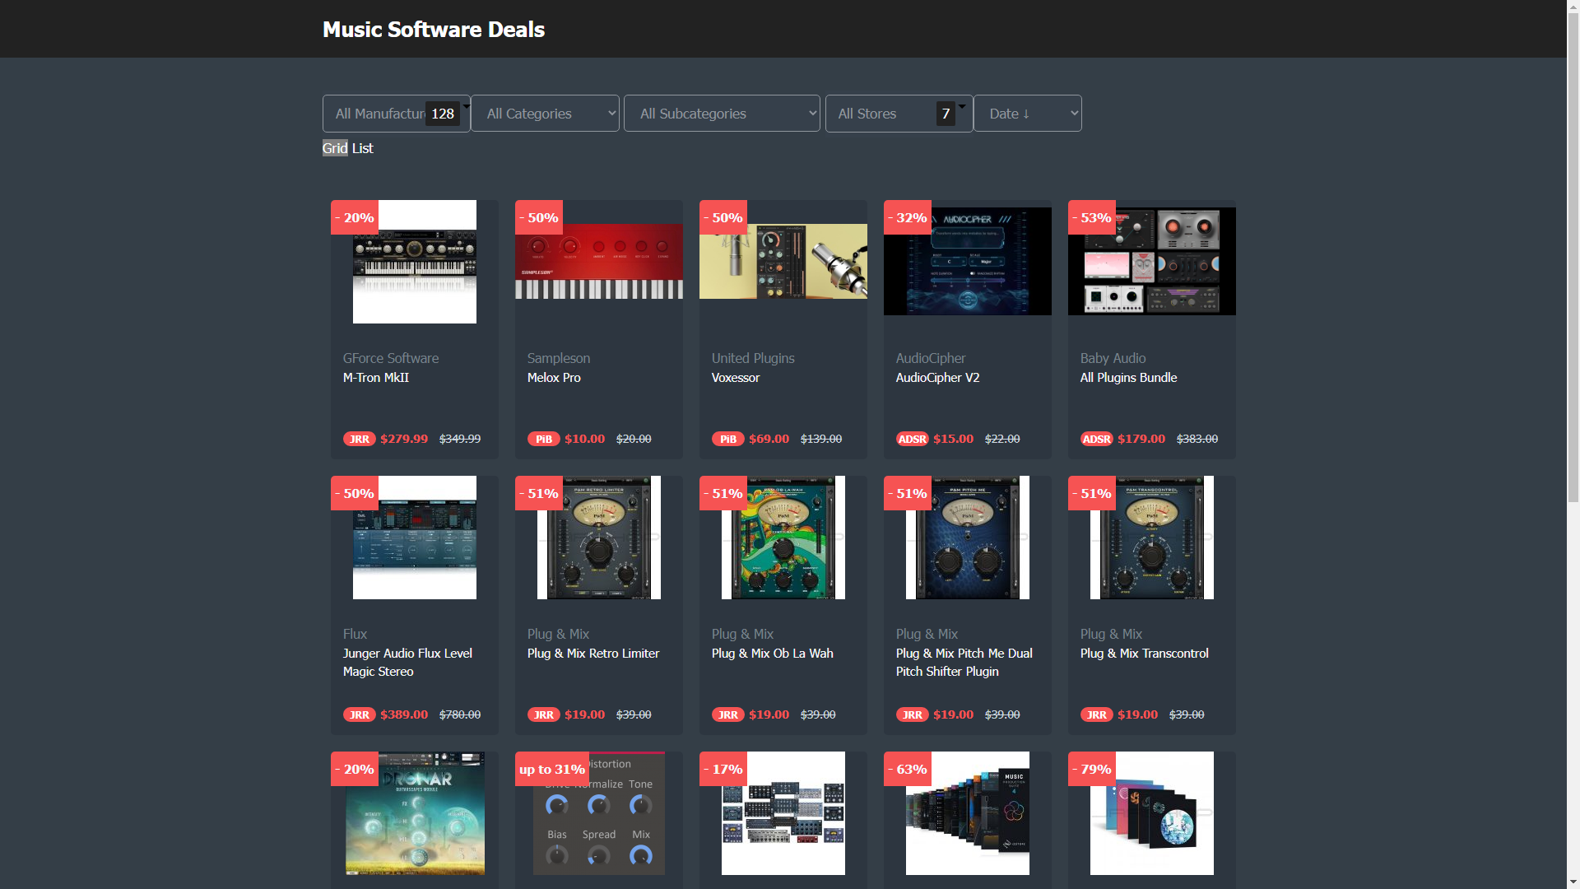
Task: Click the JRR store badge on M-Tron MkII
Action: coord(359,439)
